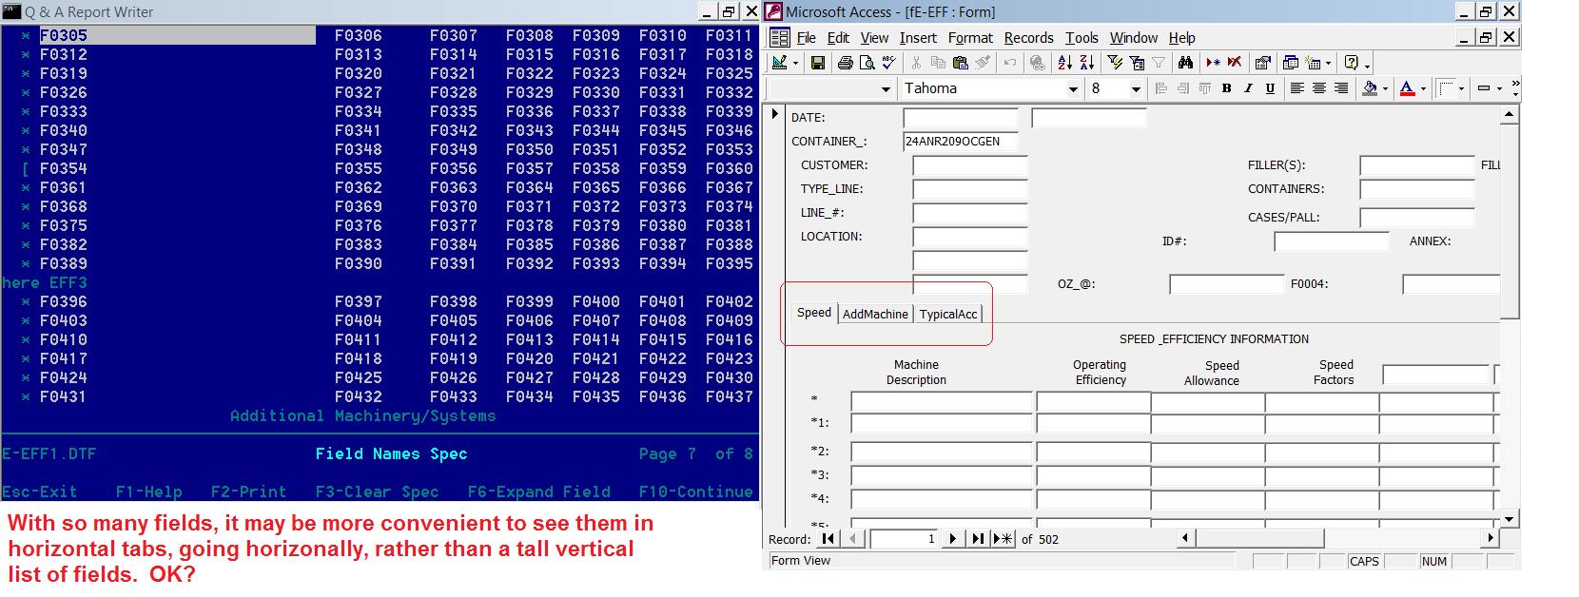Click the Print icon in Access toolbar
1579x597 pixels.
pyautogui.click(x=845, y=63)
